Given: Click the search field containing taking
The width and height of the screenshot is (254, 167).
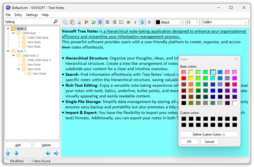Looking at the screenshot, I should tap(29, 22).
